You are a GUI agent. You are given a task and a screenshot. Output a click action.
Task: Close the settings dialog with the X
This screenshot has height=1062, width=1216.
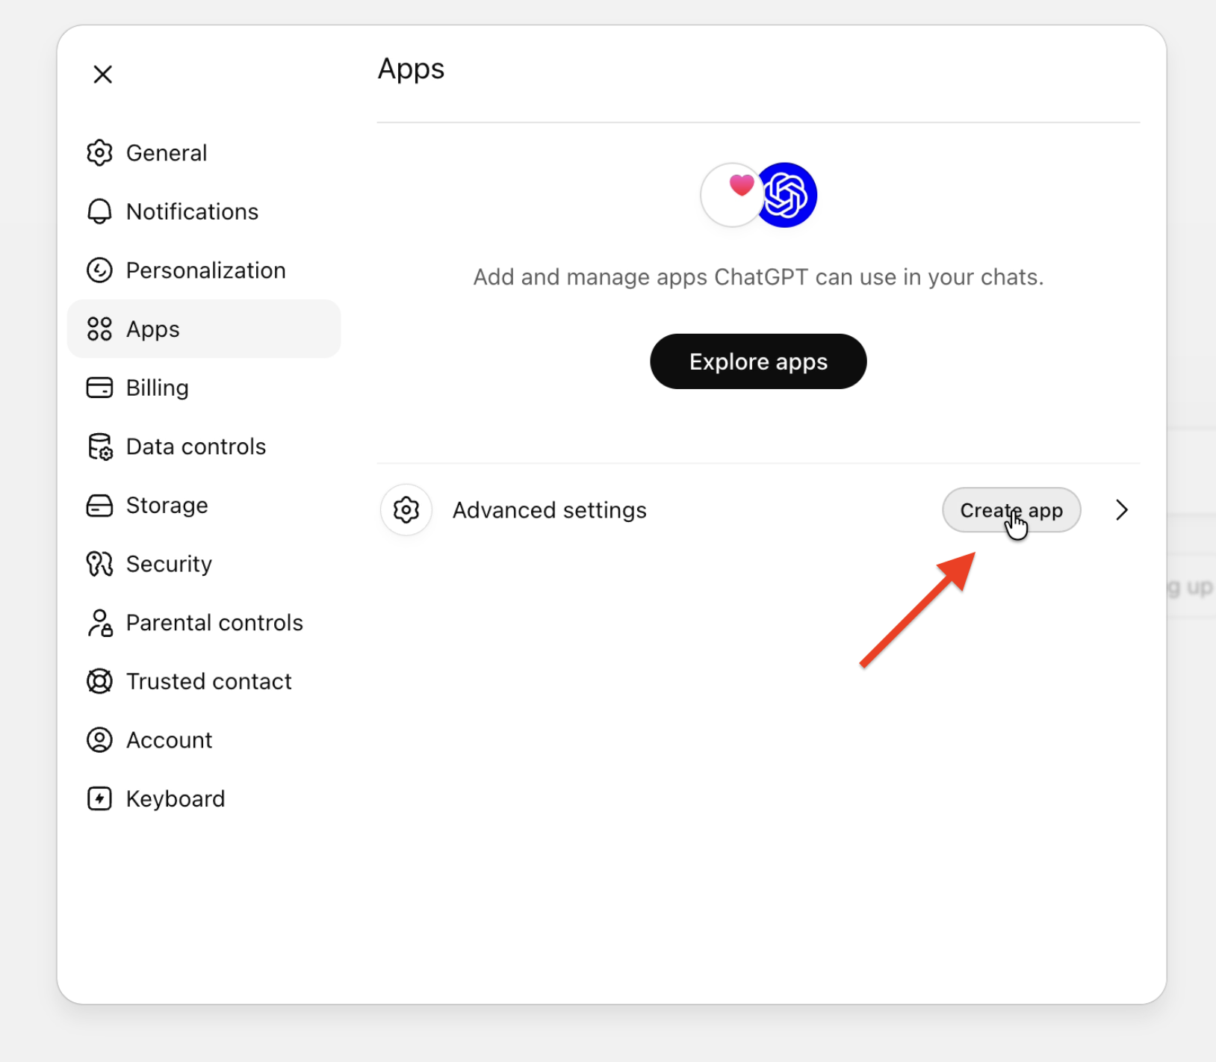tap(103, 74)
